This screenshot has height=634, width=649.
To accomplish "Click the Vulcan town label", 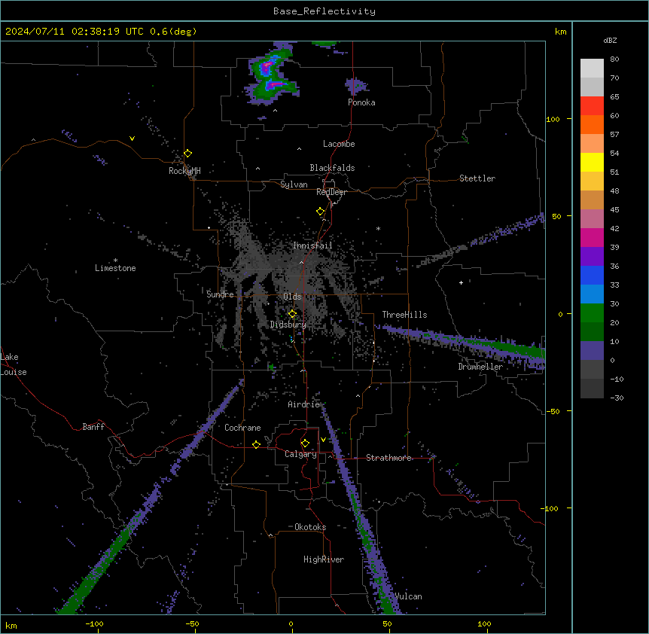I will click(x=408, y=596).
